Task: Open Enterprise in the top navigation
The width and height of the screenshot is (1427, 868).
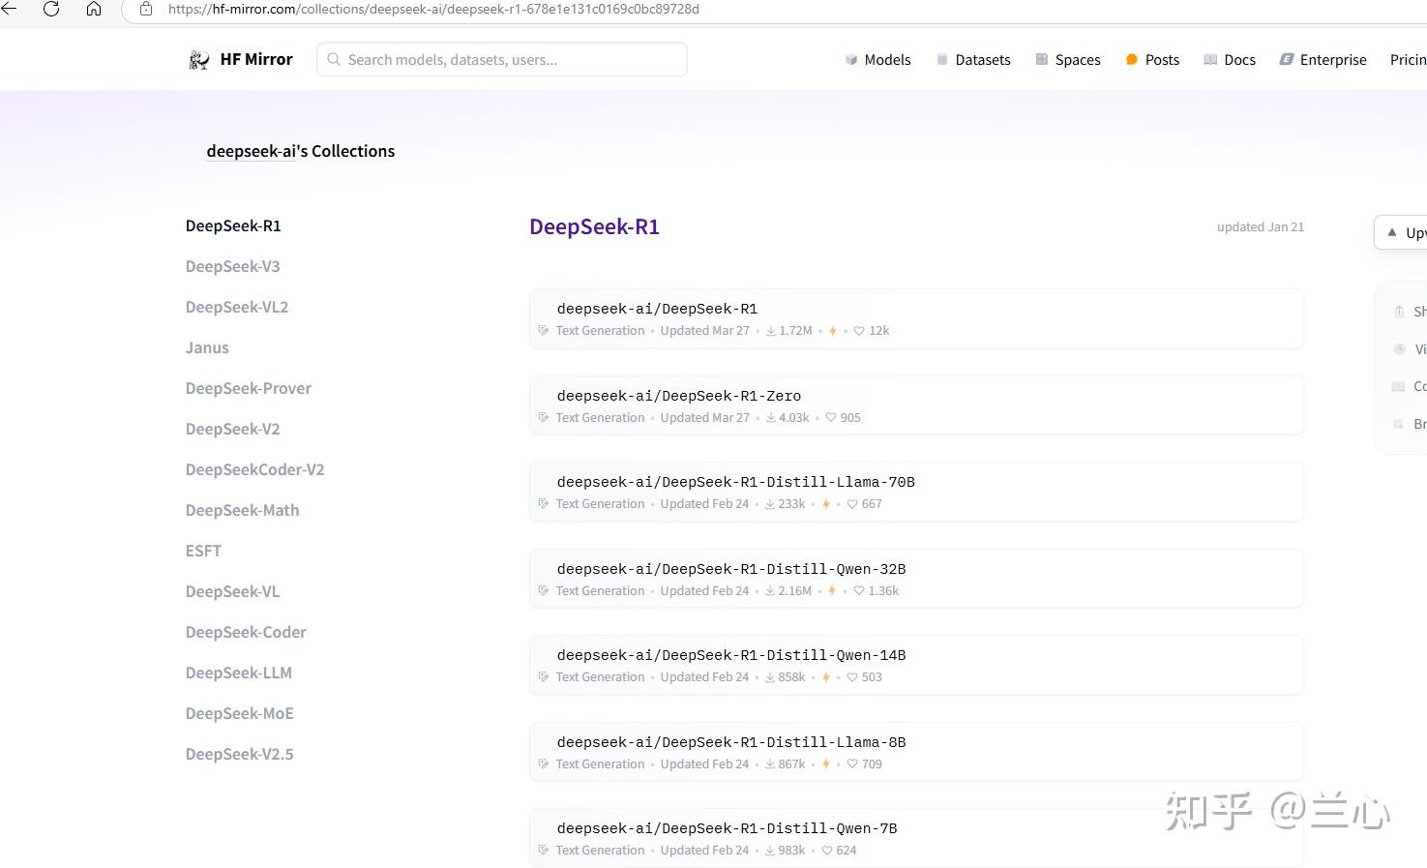Action: pyautogui.click(x=1333, y=60)
